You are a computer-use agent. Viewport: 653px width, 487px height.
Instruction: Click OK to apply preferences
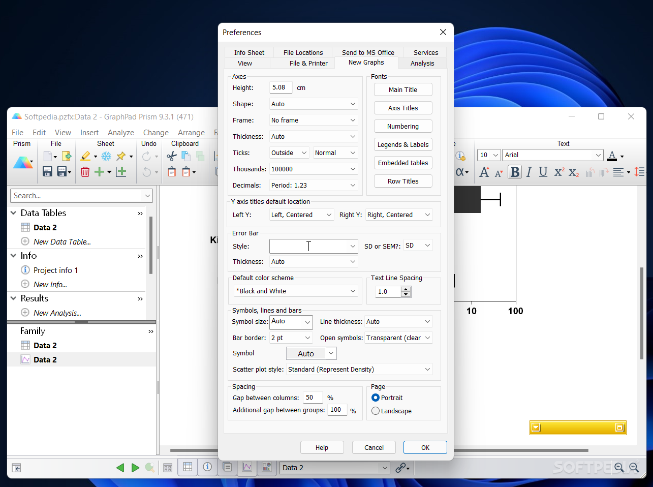425,447
